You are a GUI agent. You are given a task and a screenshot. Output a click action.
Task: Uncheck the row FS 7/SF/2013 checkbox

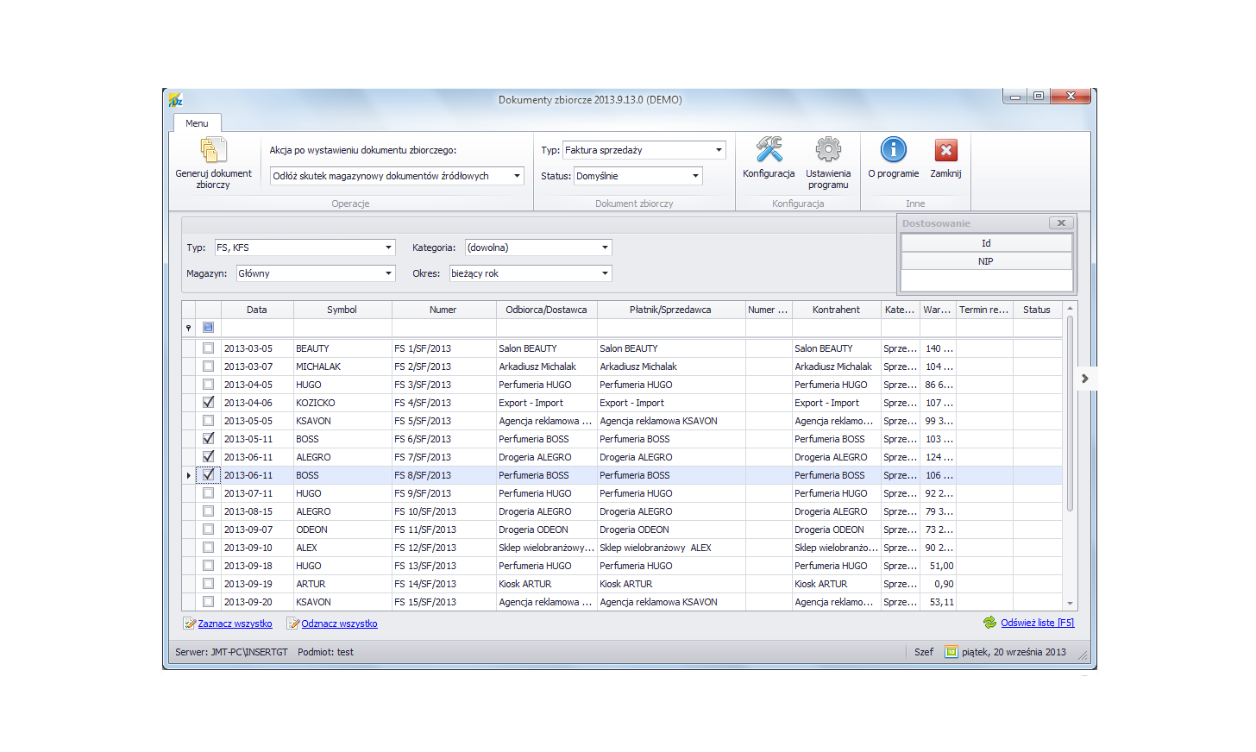coord(208,457)
